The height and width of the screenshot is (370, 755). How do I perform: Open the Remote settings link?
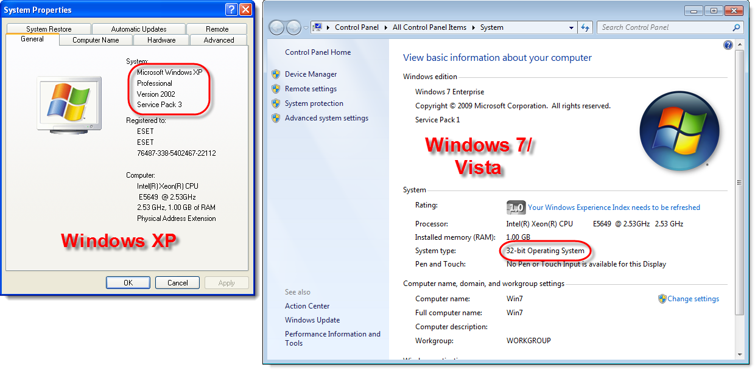(x=311, y=89)
